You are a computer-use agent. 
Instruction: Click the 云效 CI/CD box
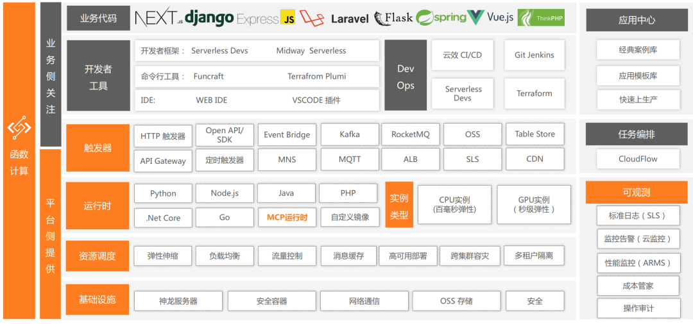[x=462, y=55]
